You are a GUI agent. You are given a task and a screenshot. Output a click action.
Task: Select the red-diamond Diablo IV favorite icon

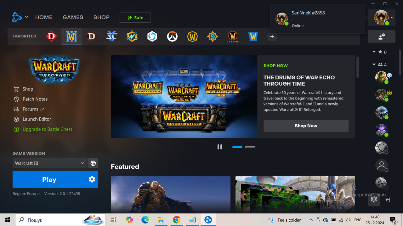(51, 36)
